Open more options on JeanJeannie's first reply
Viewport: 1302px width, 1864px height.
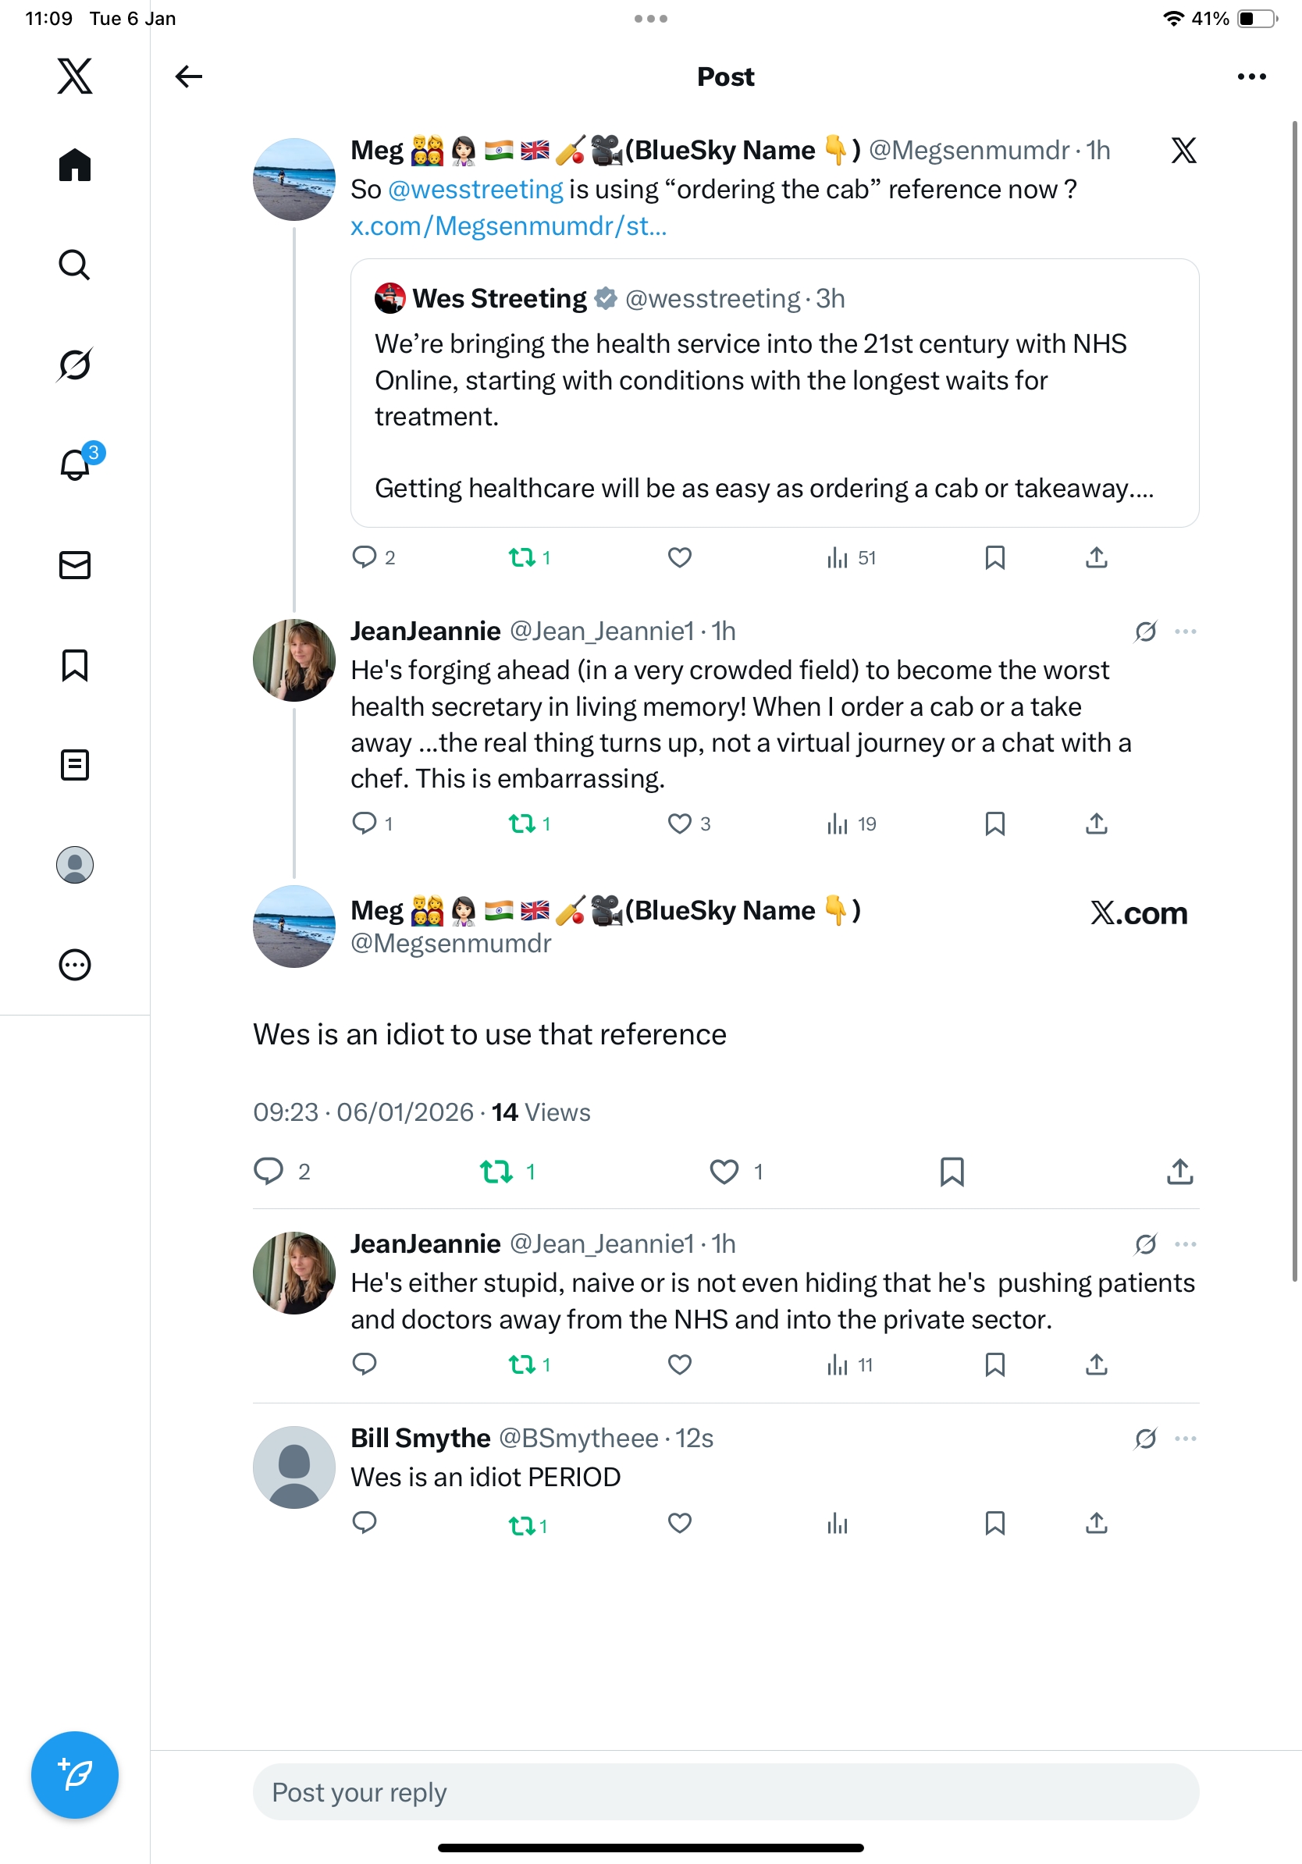1185,631
